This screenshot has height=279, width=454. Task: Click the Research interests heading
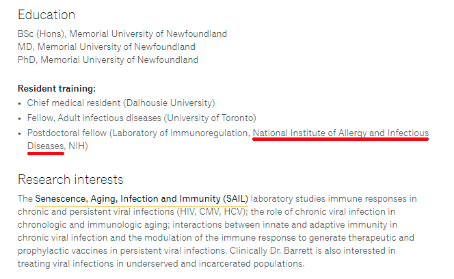point(70,180)
